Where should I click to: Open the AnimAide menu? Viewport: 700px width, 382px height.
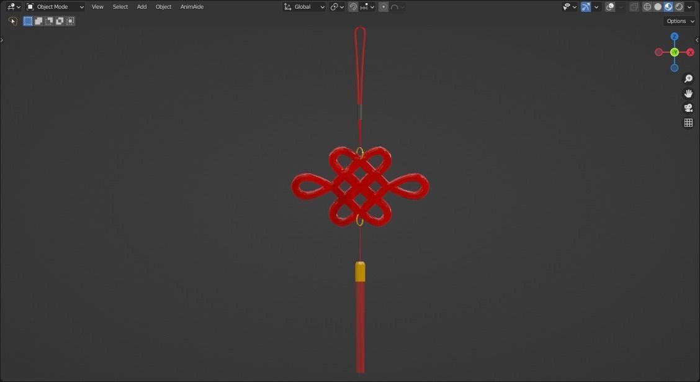[192, 7]
